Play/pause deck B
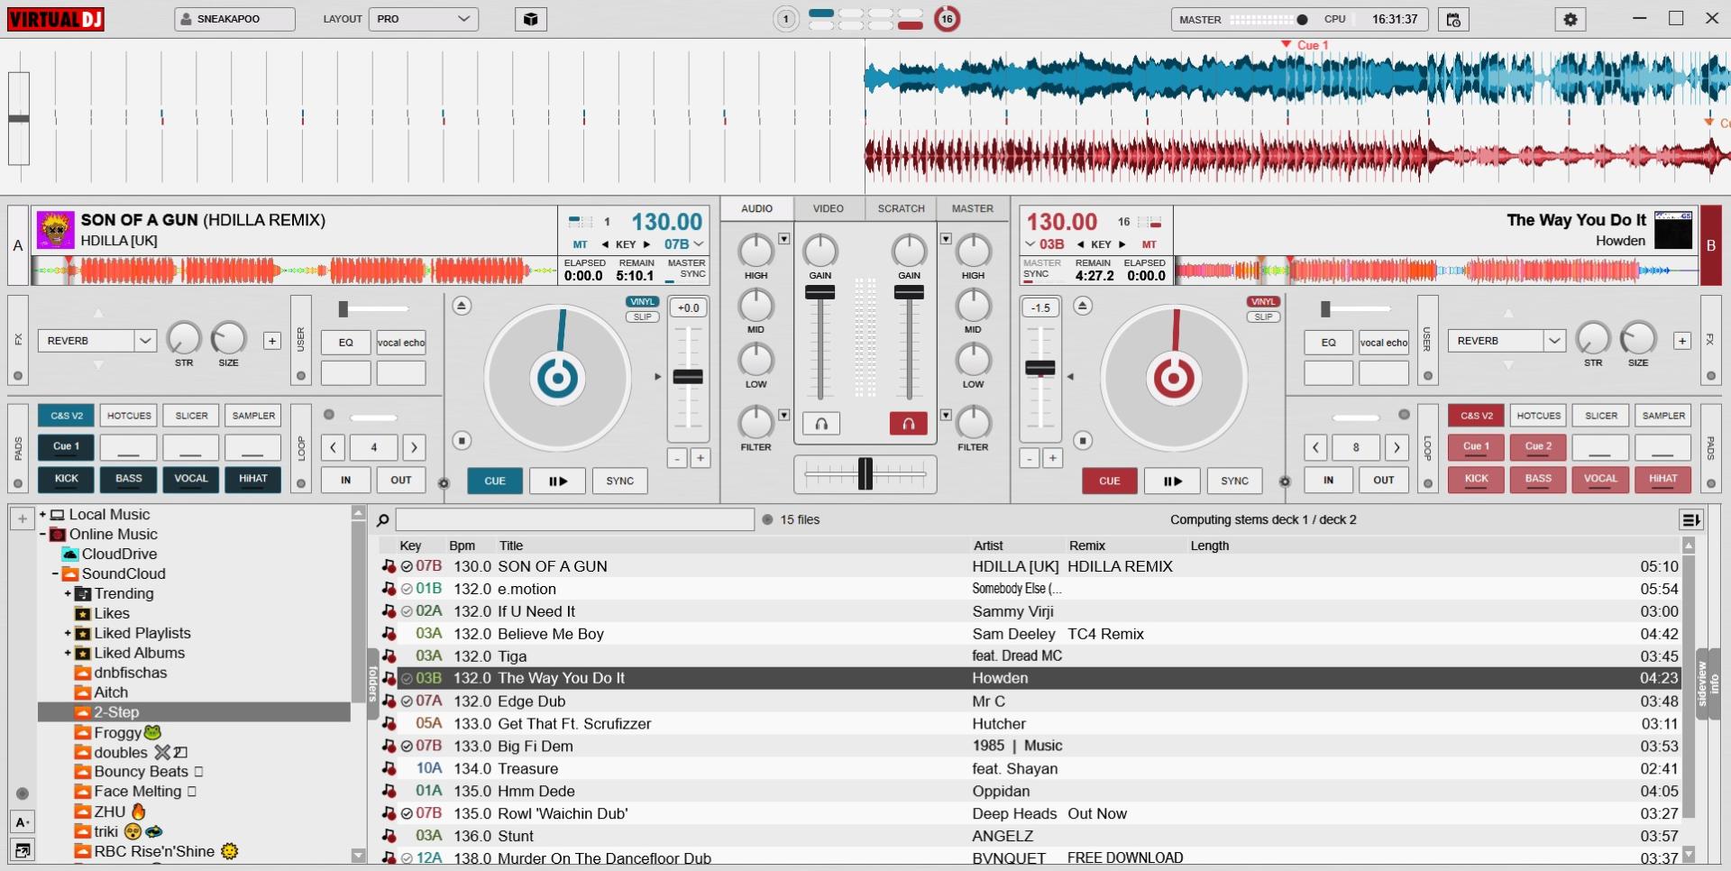This screenshot has width=1731, height=871. [x=1172, y=481]
